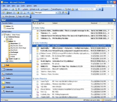This screenshot has width=117, height=102.
Task: Open the Boat Book folder
Action: [x=13, y=50]
